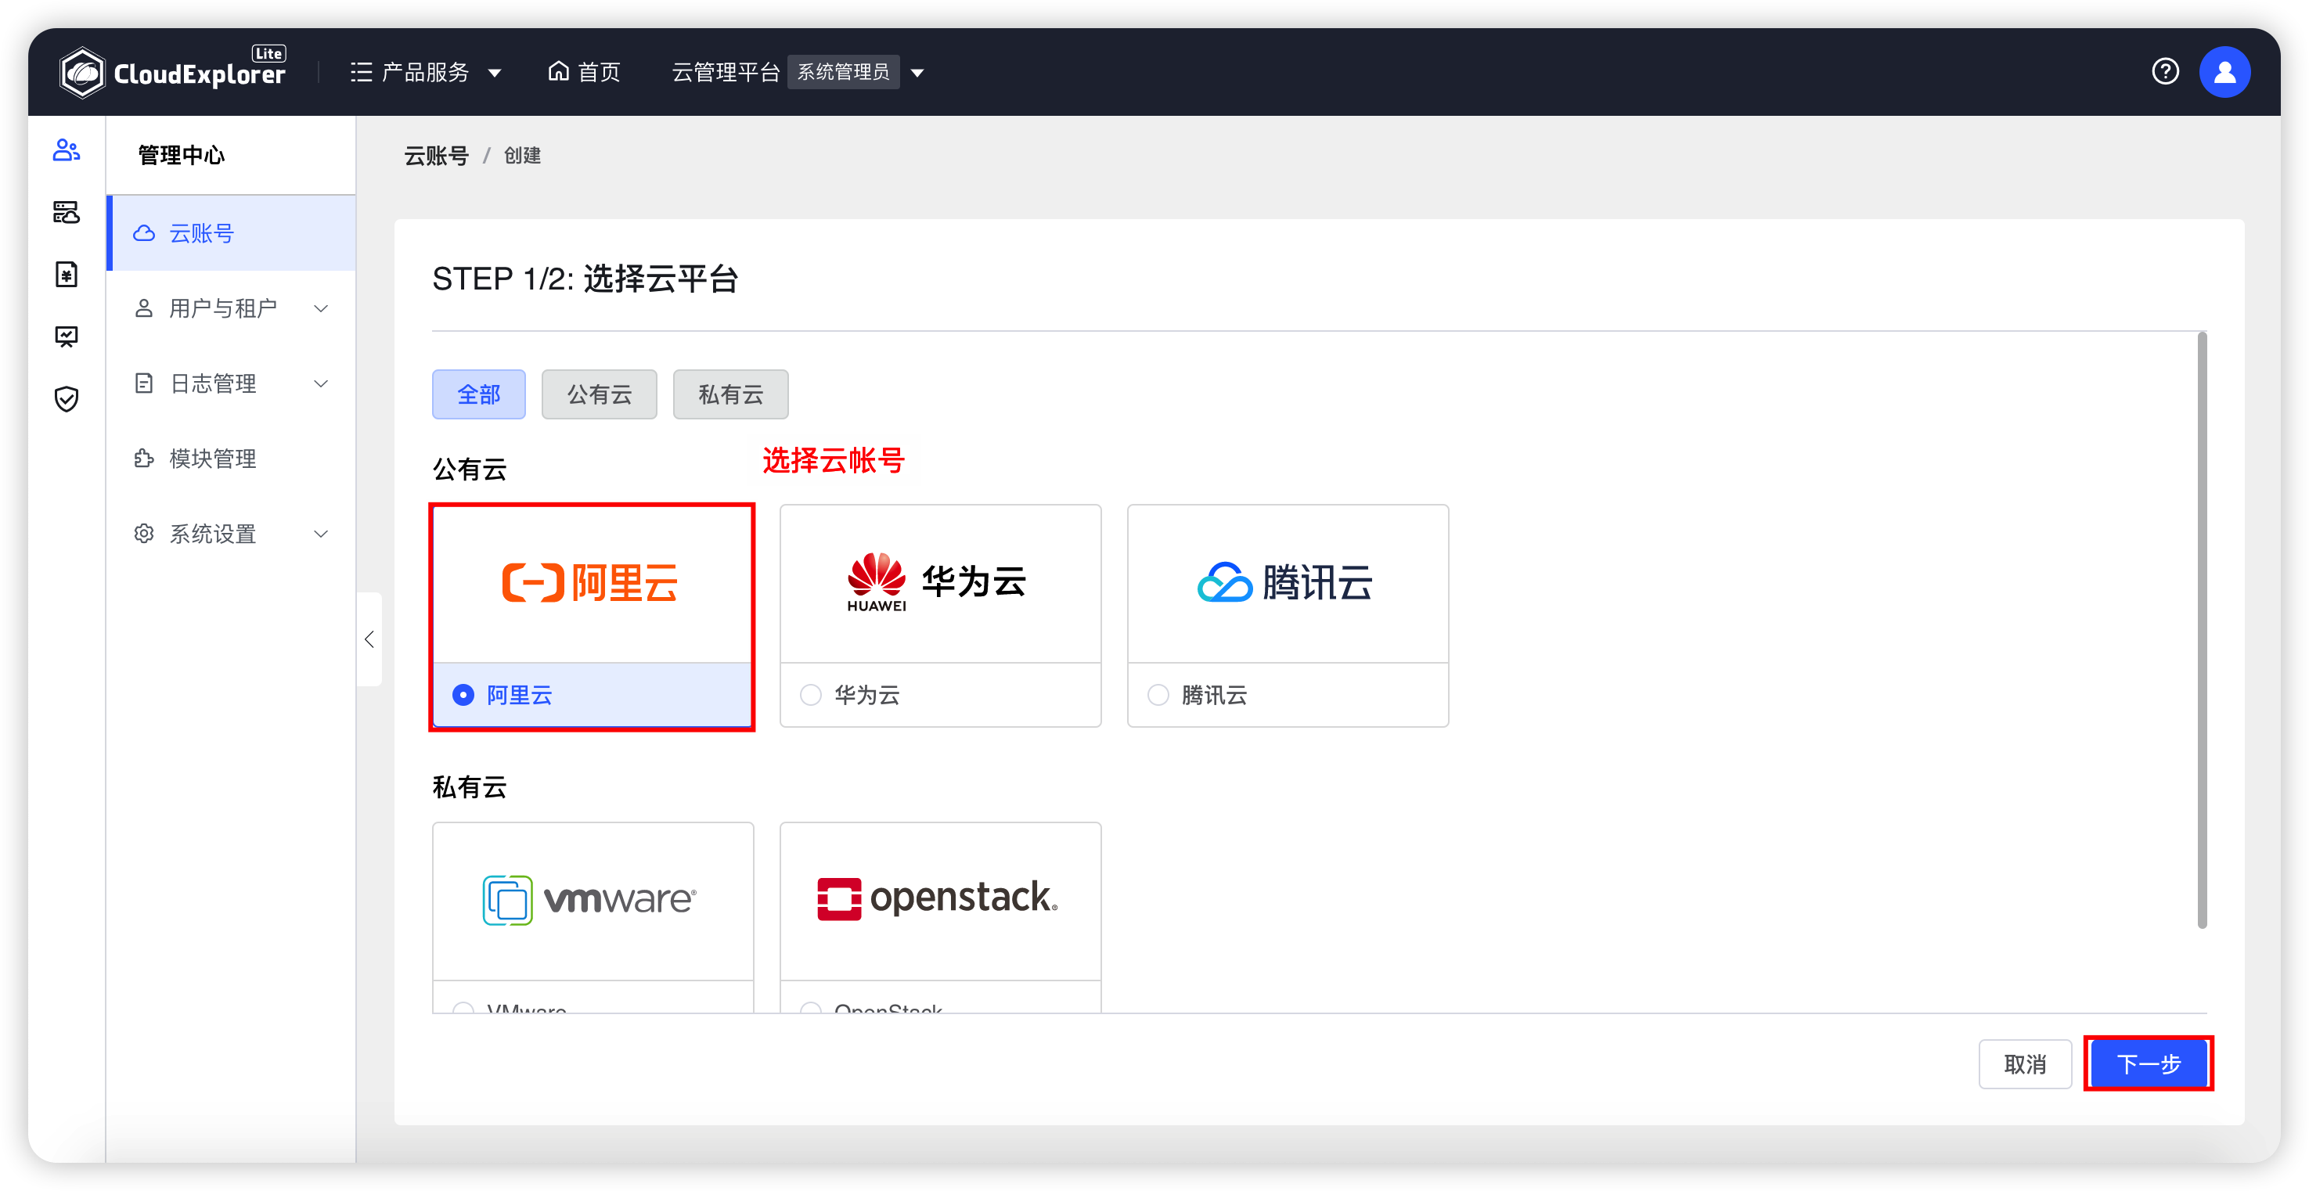This screenshot has height=1191, width=2309.
Task: Select the 阿里云 radio button
Action: (x=463, y=696)
